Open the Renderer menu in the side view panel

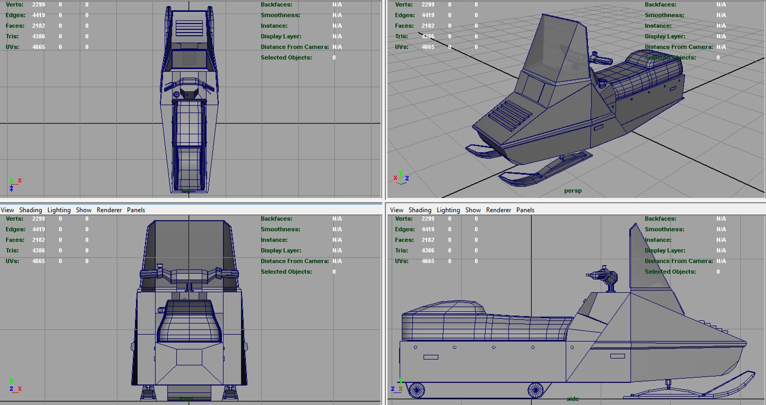coord(498,210)
